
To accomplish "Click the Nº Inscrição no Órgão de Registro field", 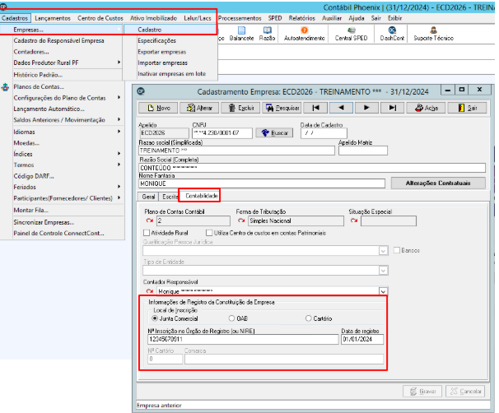I will point(243,339).
